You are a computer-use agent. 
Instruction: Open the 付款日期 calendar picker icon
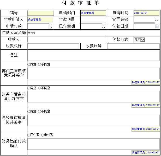pos(157,26)
